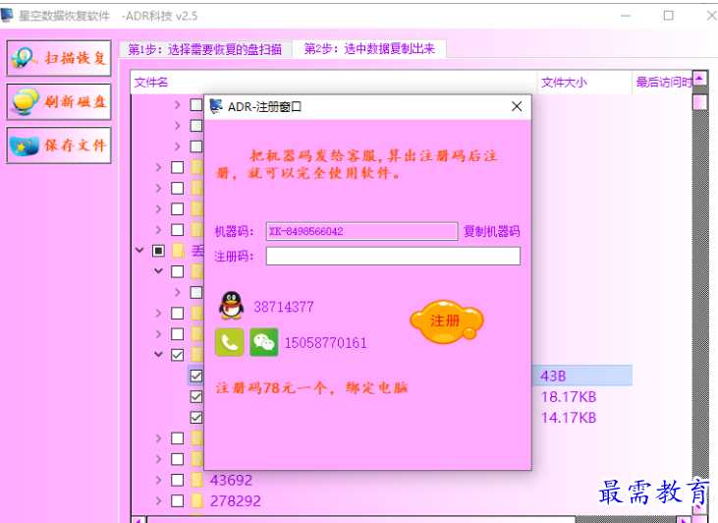
Task: Click the vertical scrollbar thumb
Action: [x=700, y=102]
